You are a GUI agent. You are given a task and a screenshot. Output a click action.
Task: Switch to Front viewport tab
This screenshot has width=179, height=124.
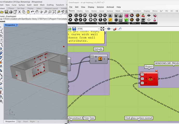(x=25, y=121)
